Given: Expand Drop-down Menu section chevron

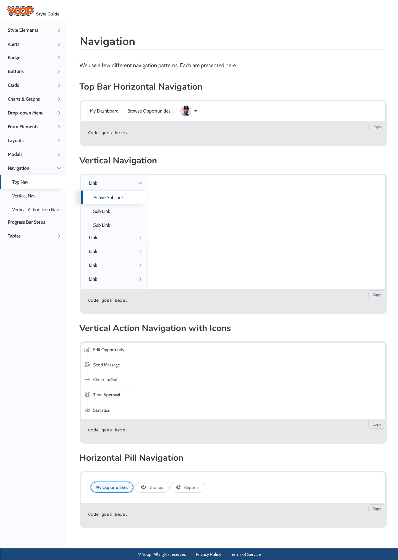Looking at the screenshot, I should click(59, 113).
